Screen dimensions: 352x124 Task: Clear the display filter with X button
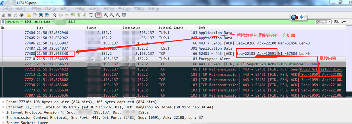[x=318, y=22]
